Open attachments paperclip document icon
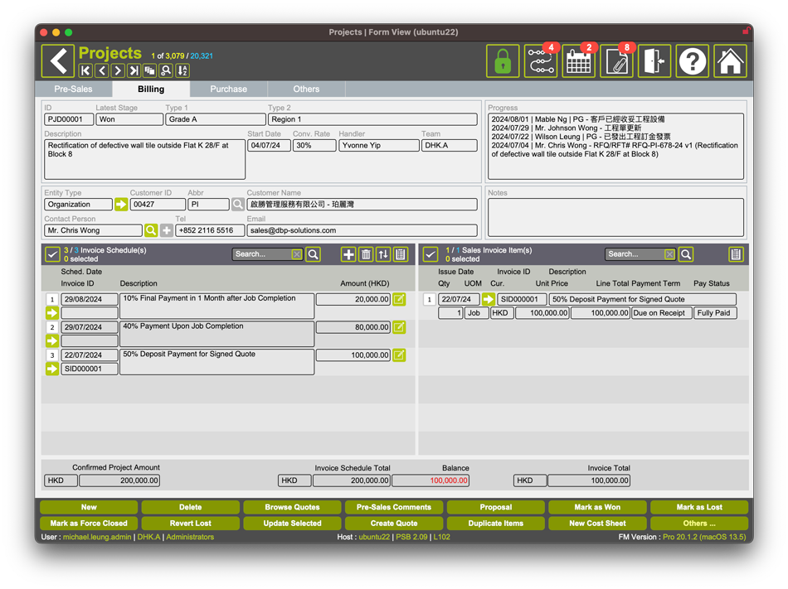Screen dimensions: 788x589 [616, 61]
